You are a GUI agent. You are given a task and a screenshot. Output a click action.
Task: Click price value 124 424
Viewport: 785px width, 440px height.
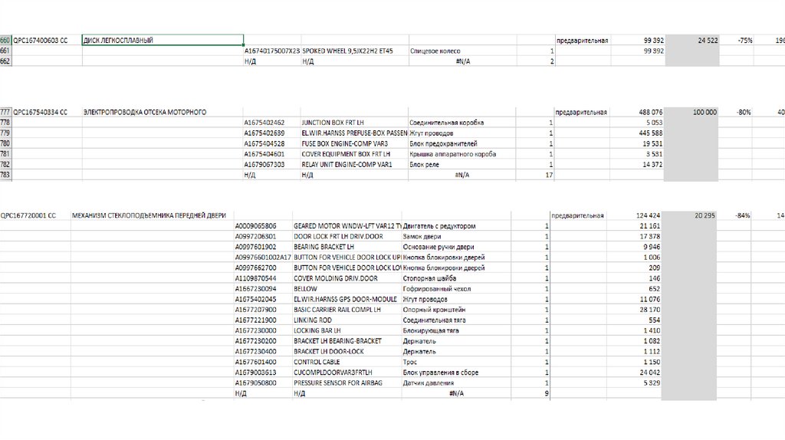tap(634, 215)
